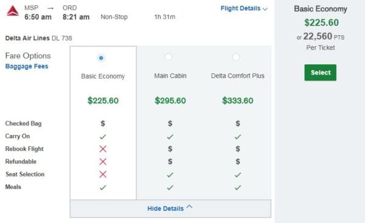Select the Basic Economy radio button
The image size is (365, 223).
coord(101,58)
